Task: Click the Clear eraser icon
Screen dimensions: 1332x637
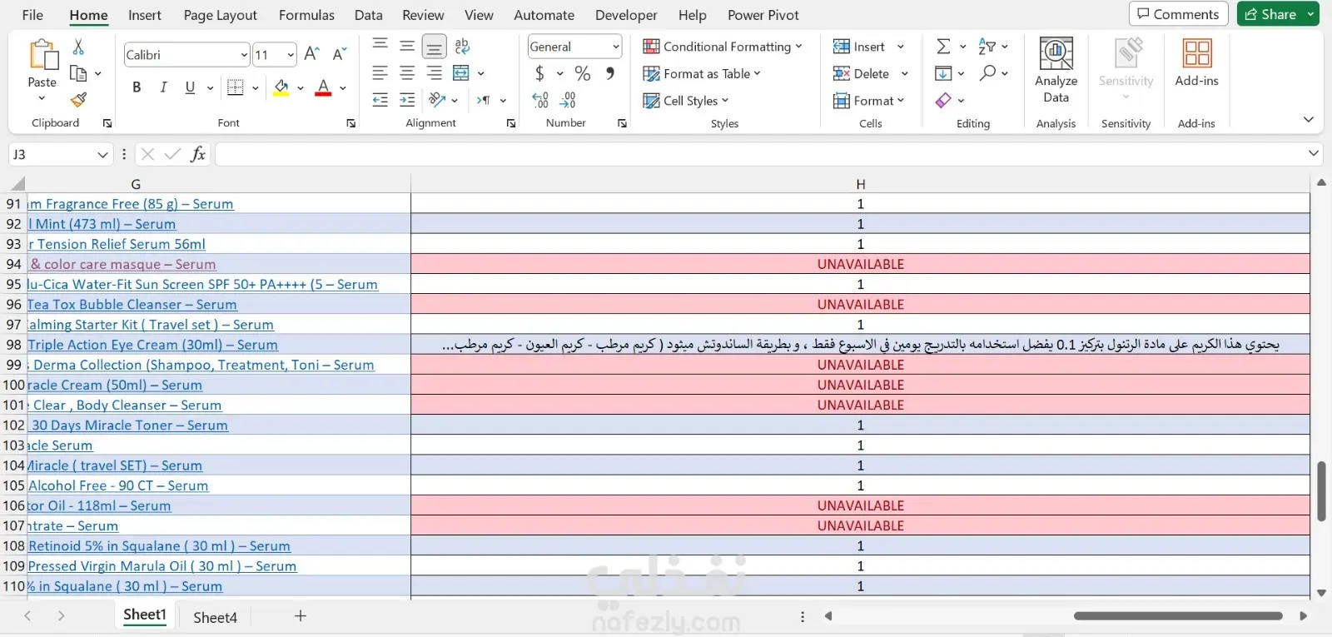Action: tap(943, 100)
